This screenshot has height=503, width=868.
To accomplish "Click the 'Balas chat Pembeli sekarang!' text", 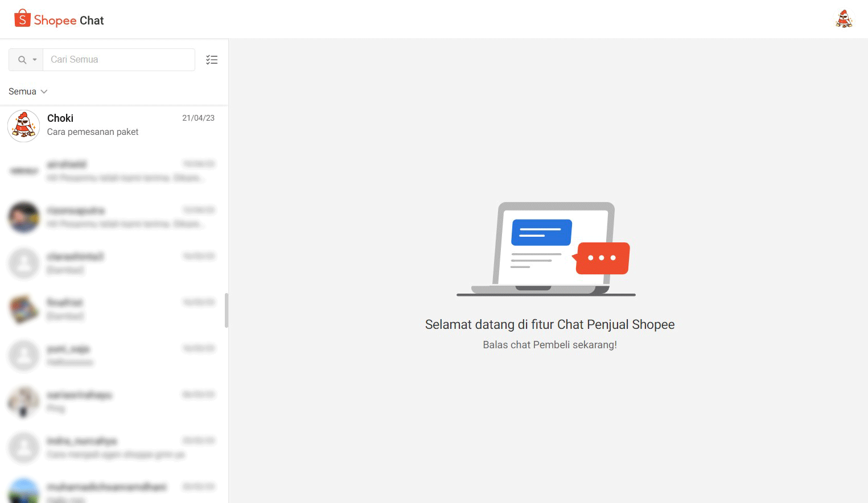I will (550, 345).
